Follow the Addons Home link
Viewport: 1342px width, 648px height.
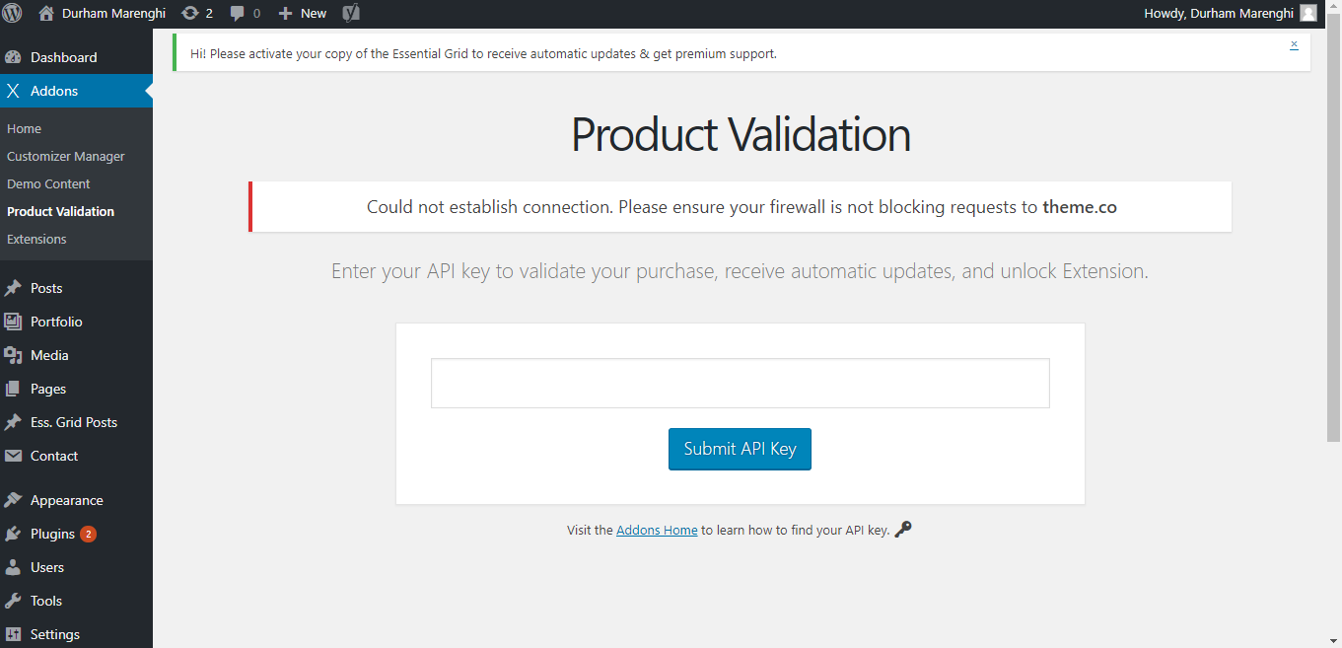[x=657, y=530]
